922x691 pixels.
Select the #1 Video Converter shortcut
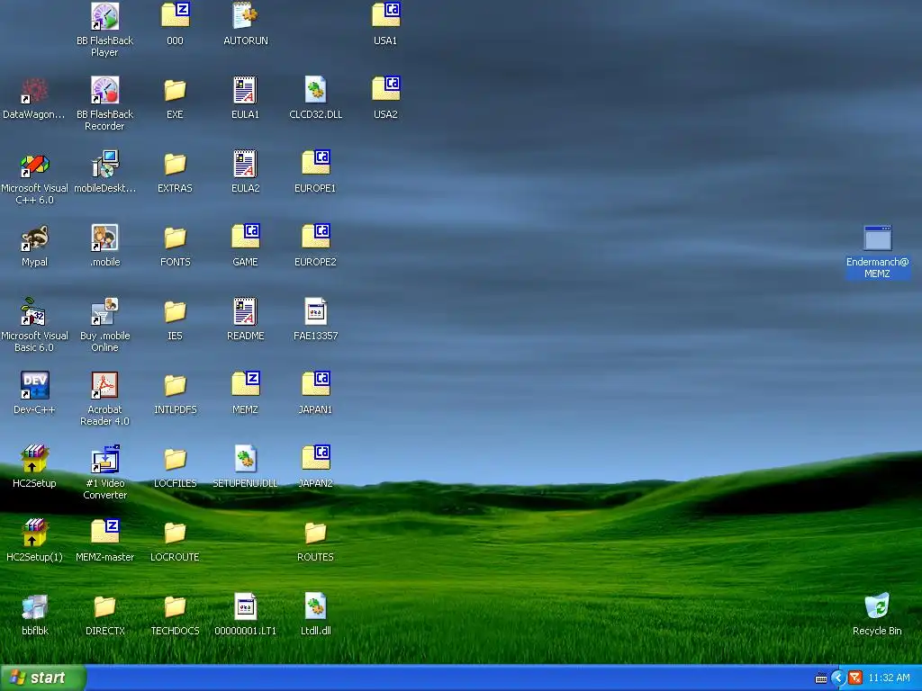(104, 459)
